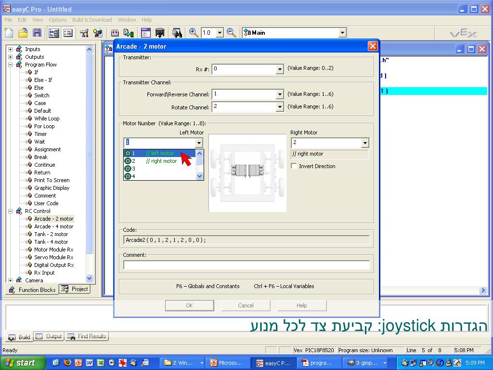Open the Rx # dropdown
493x370 pixels.
coord(280,69)
